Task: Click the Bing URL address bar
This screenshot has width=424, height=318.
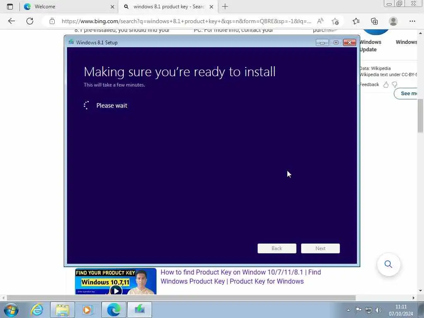Action: pyautogui.click(x=186, y=21)
